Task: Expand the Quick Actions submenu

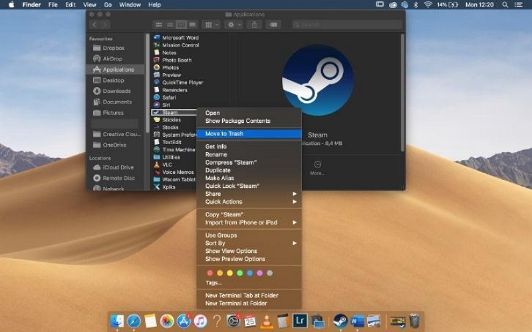Action: click(249, 202)
